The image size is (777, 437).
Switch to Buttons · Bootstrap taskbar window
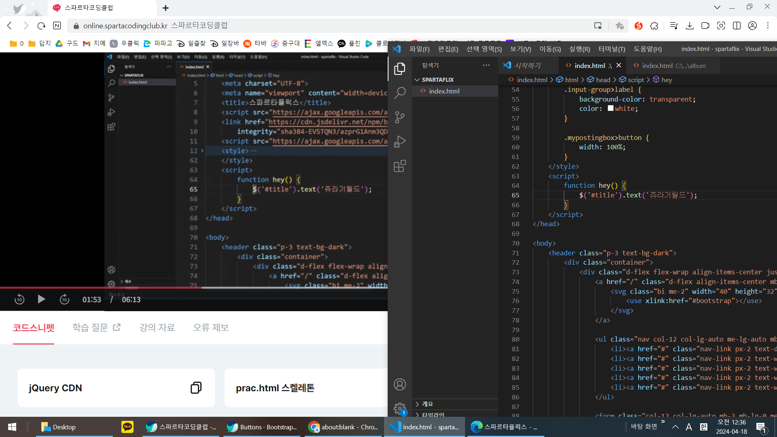[262, 427]
